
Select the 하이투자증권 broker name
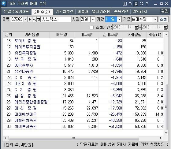click(25, 126)
